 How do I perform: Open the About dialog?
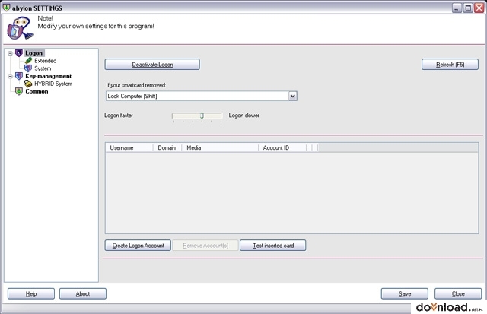point(83,293)
